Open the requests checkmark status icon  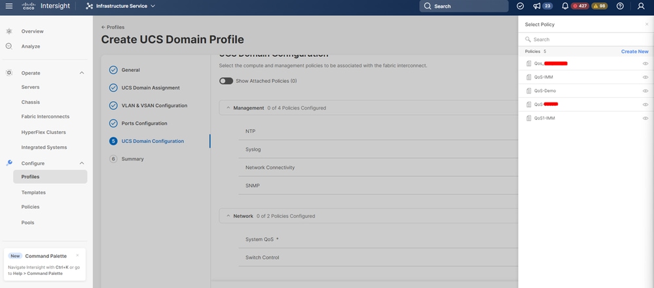coord(520,6)
